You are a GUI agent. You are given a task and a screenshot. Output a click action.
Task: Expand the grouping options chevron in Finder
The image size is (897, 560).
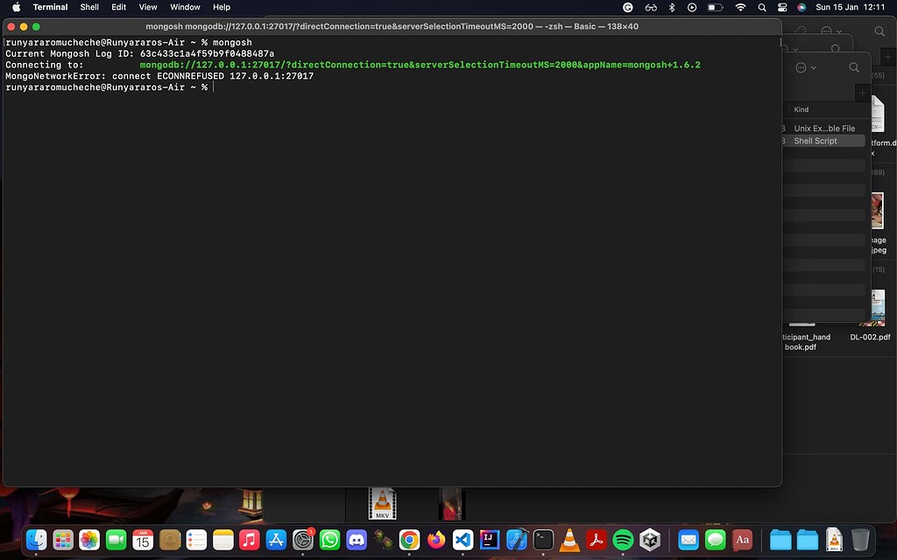[x=814, y=67]
